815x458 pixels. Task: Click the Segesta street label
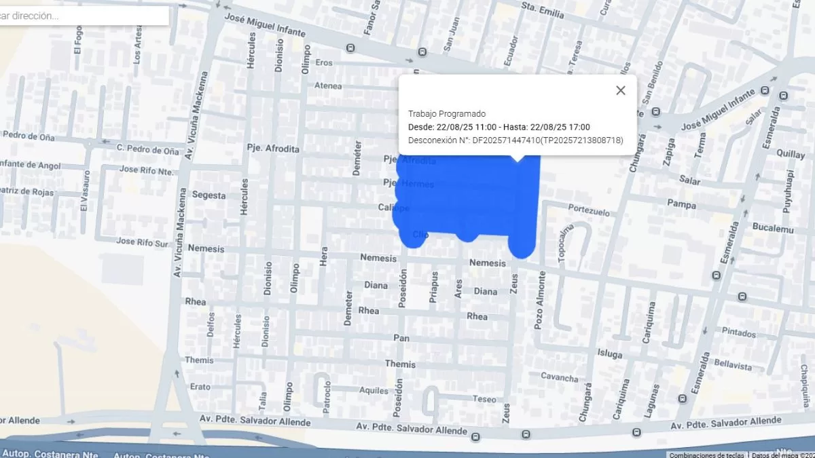(x=209, y=195)
